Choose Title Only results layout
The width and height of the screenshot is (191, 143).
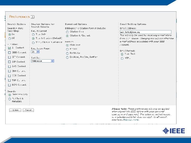pyautogui.click(x=33, y=34)
